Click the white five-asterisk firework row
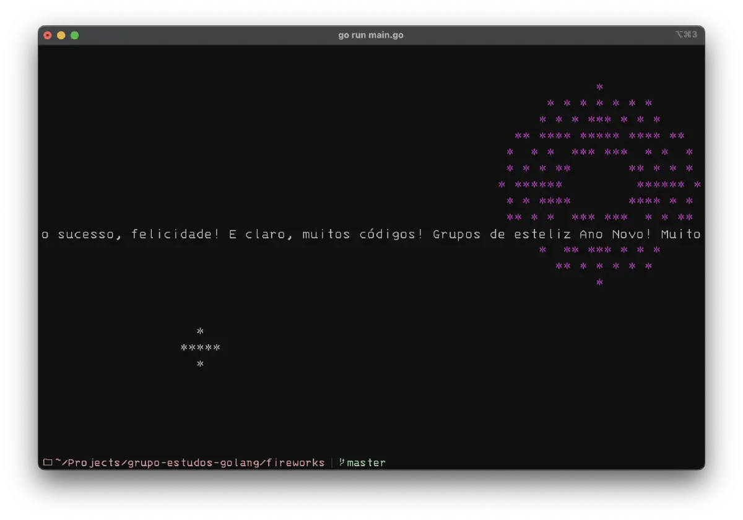The width and height of the screenshot is (743, 520). pos(200,348)
